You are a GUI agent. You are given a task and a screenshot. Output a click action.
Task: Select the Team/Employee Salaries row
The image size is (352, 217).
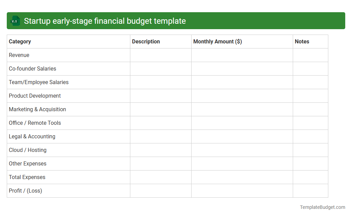click(38, 82)
